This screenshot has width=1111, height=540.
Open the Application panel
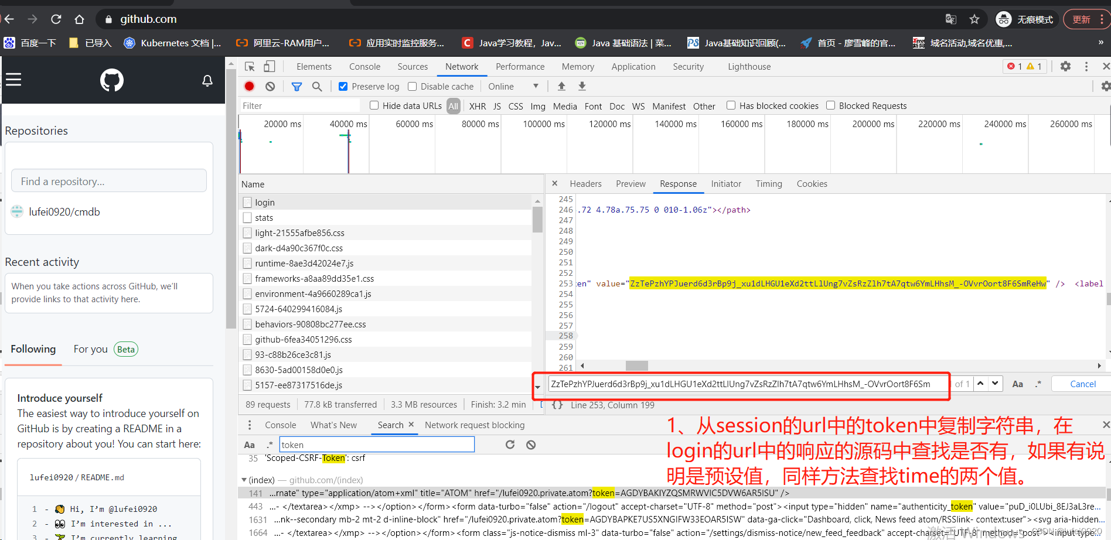pos(633,67)
